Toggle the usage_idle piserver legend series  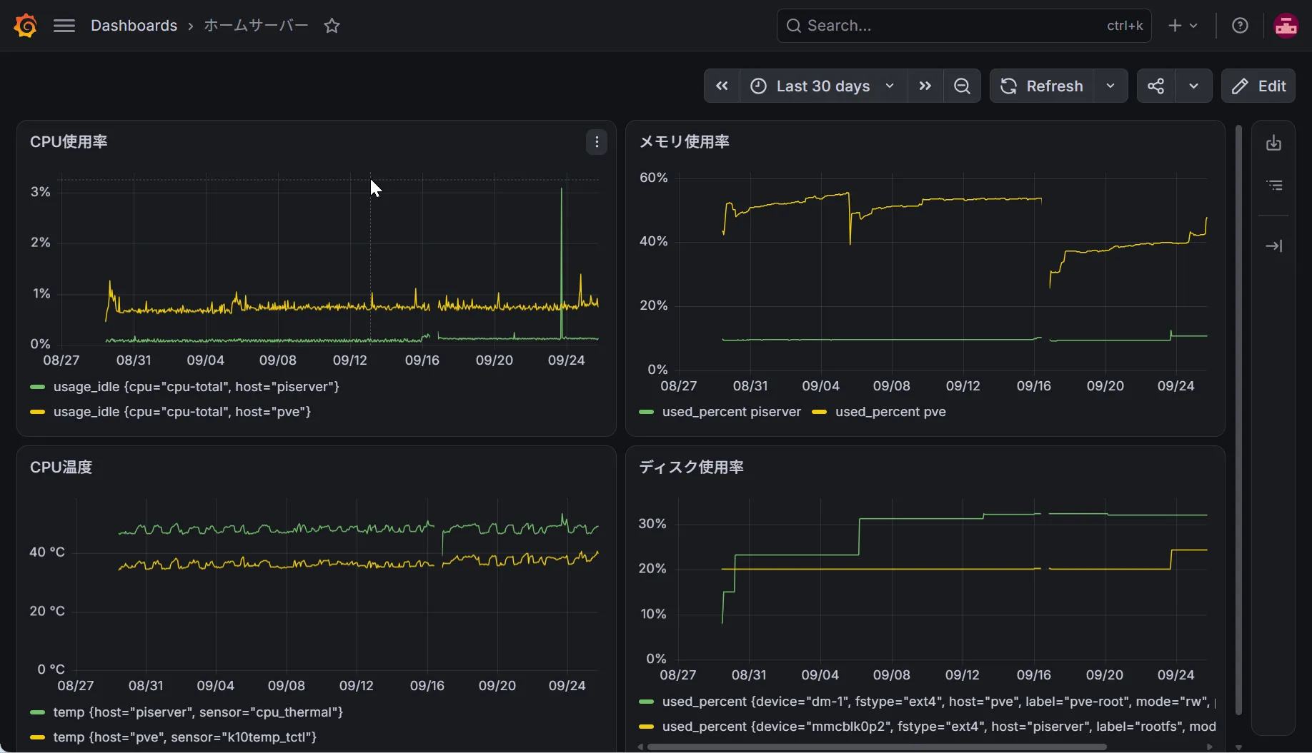point(196,387)
